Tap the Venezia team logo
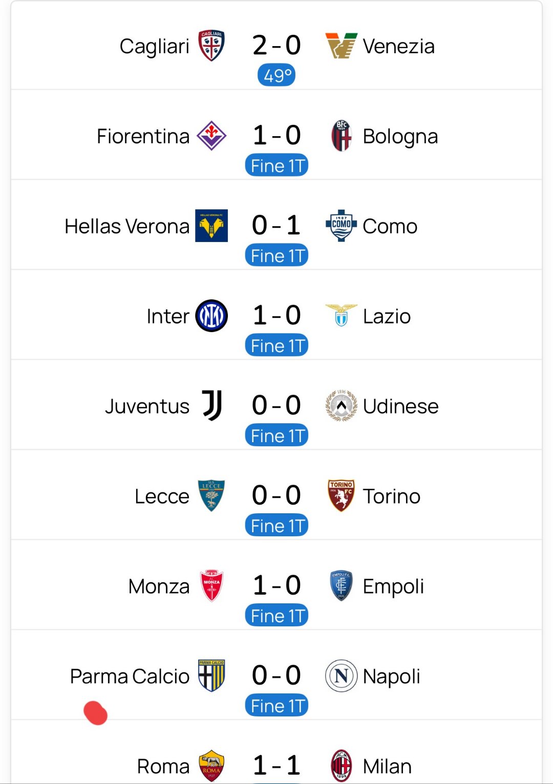 [341, 46]
